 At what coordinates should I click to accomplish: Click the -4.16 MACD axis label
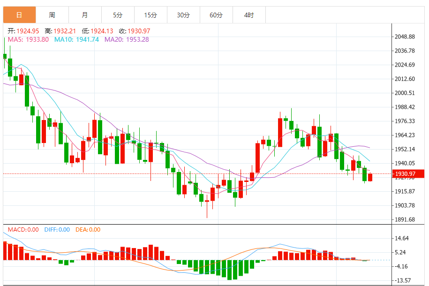coord(400,267)
